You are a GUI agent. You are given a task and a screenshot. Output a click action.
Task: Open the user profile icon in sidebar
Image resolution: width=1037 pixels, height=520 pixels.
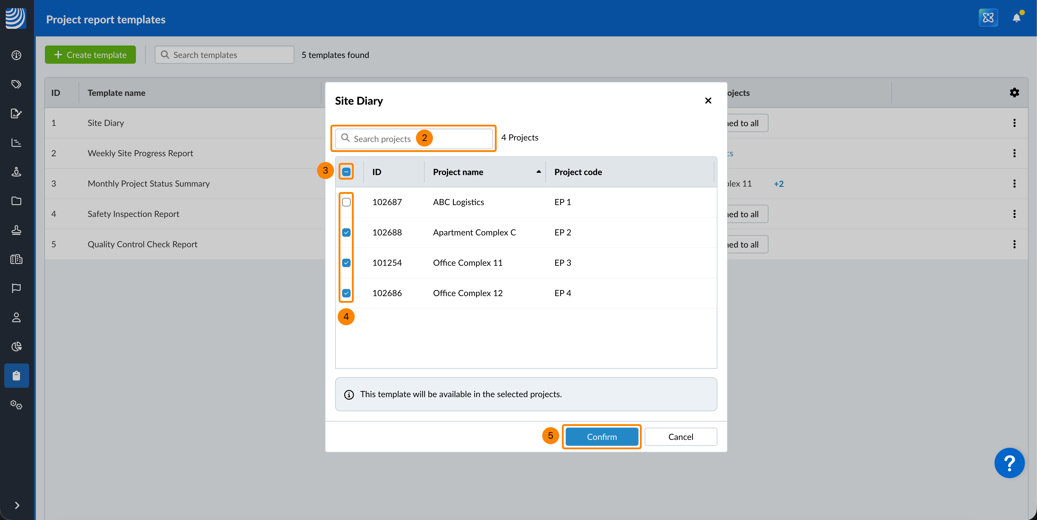point(16,317)
